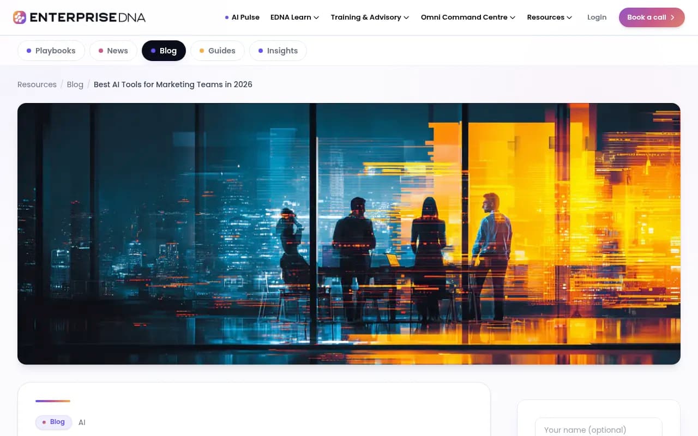Open the AI Pulse link
This screenshot has width=698, height=436.
pos(242,17)
